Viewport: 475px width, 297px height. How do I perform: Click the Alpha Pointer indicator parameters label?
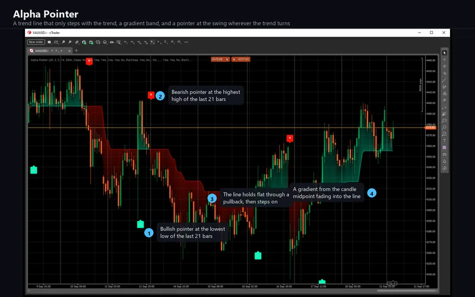pos(110,60)
